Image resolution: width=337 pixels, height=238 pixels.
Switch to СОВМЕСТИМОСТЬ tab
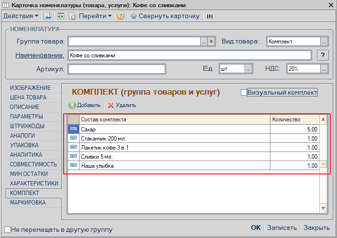click(34, 164)
